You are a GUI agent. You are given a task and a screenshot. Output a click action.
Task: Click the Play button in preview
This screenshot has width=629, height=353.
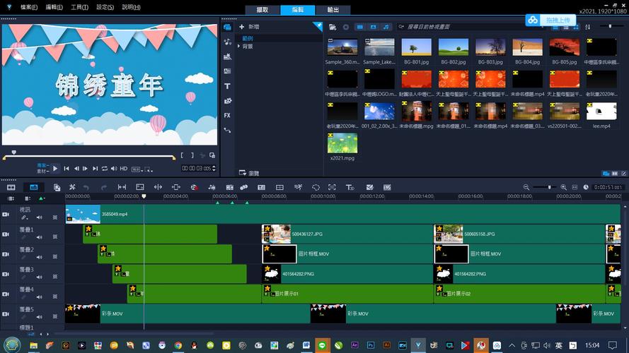(x=55, y=169)
